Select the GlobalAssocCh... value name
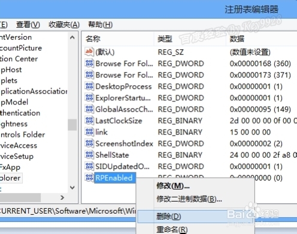 pos(125,109)
